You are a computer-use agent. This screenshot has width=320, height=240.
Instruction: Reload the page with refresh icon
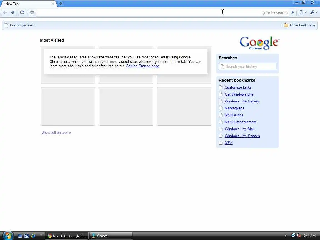point(22,12)
